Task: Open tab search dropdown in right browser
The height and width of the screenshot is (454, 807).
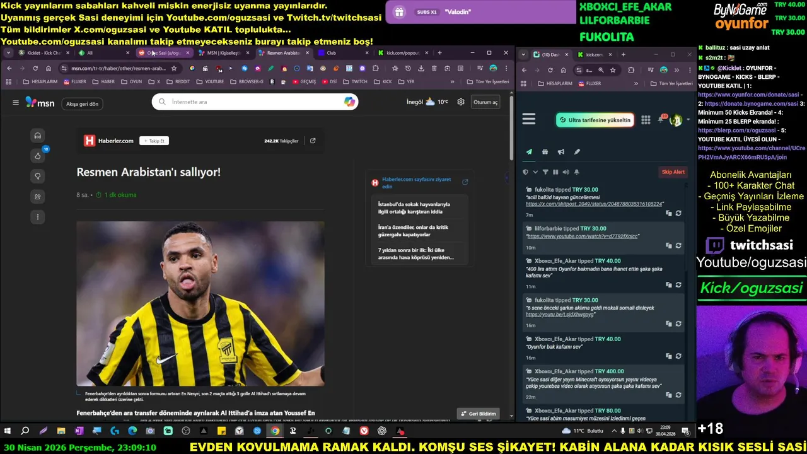Action: pos(523,54)
